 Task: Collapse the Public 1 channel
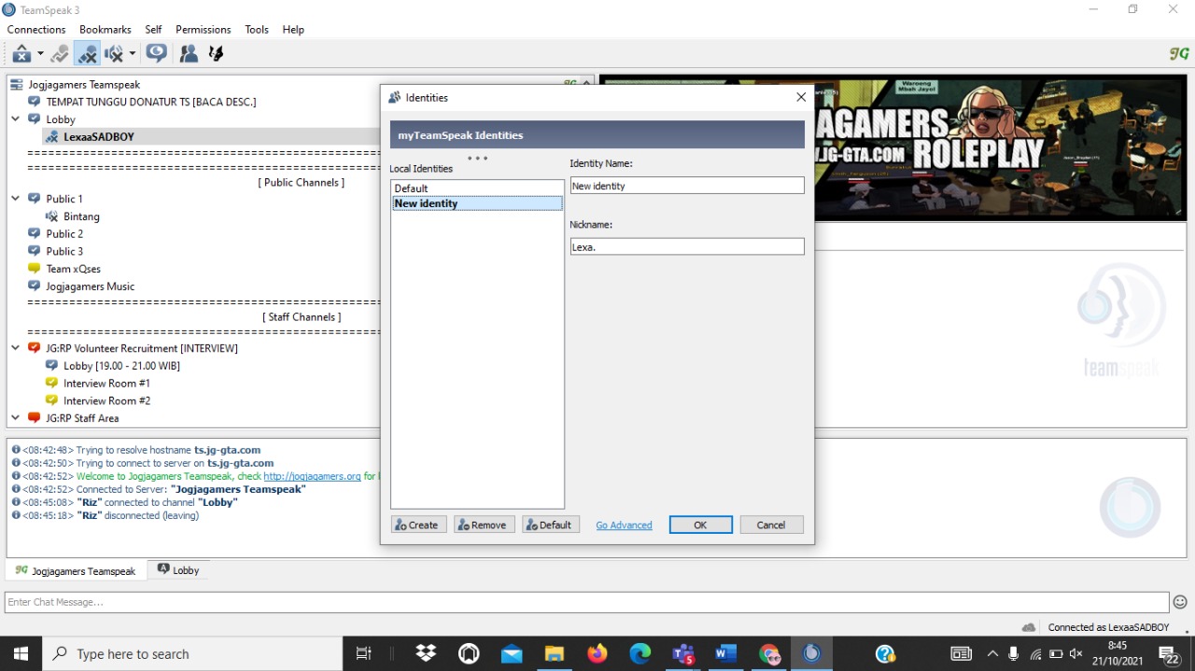(16, 199)
